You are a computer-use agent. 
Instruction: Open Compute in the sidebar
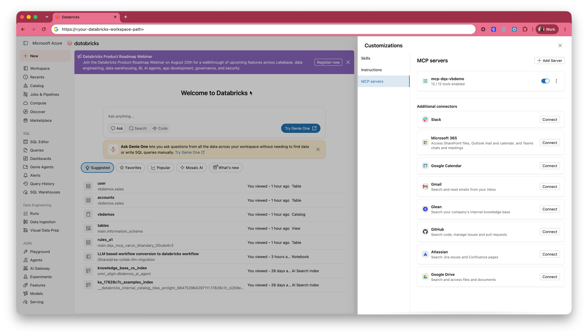coord(38,103)
